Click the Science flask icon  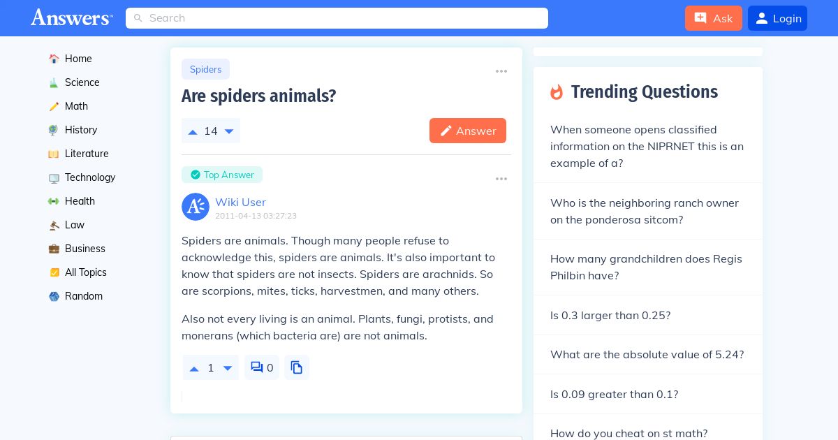(54, 82)
